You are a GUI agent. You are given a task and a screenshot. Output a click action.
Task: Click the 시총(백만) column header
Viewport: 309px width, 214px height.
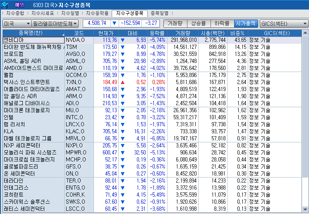tap(213, 33)
